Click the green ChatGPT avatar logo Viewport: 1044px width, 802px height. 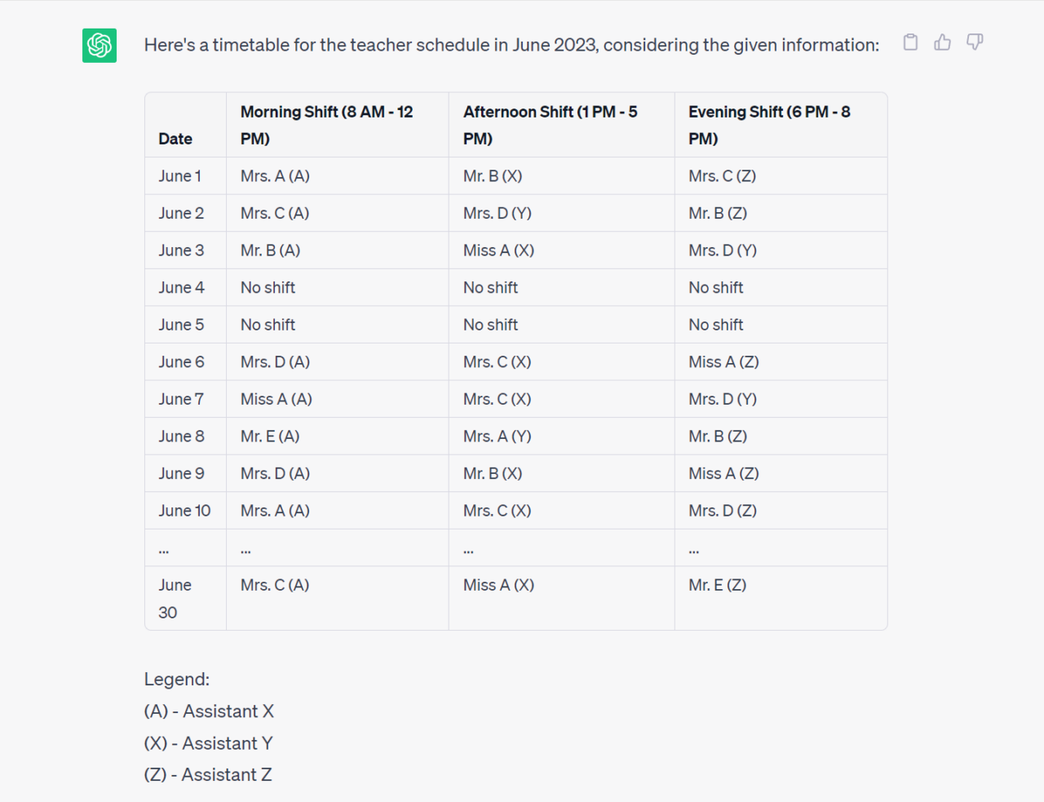pos(100,46)
